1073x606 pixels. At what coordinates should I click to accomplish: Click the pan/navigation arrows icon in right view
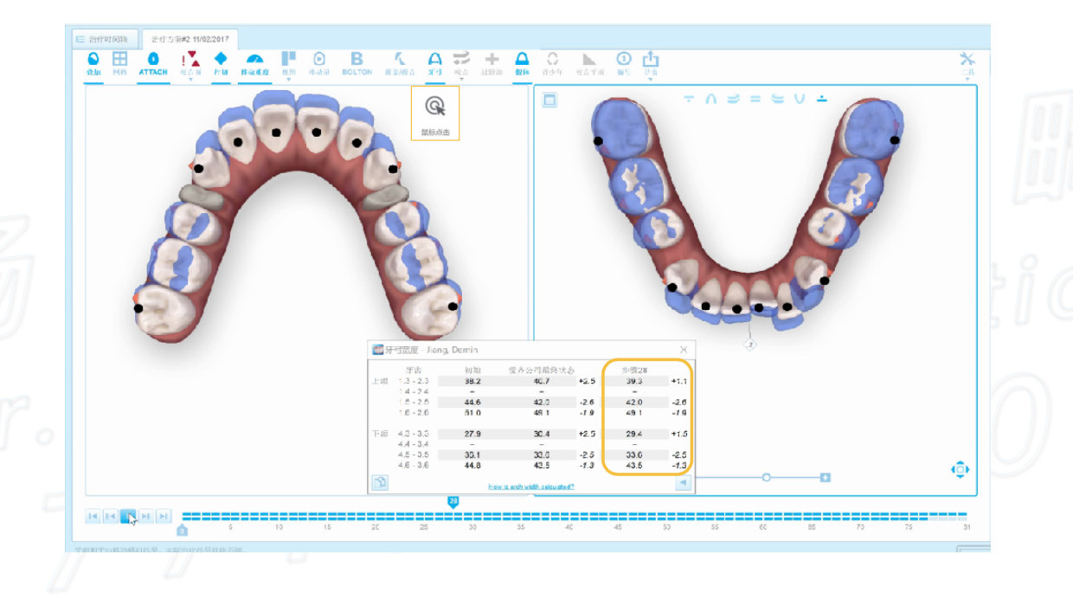pyautogui.click(x=960, y=469)
